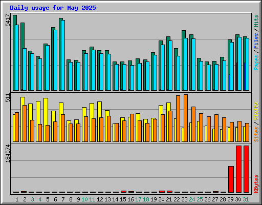Click the 511 visits axis label
262x205 pixels.
point(8,98)
